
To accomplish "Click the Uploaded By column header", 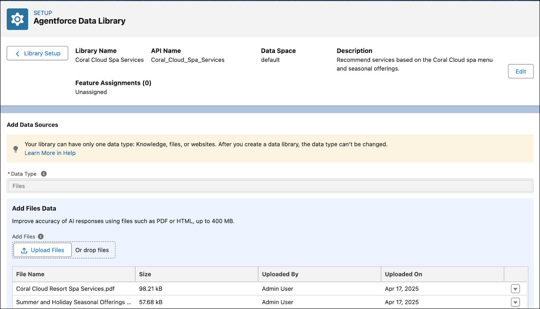I will coord(319,274).
